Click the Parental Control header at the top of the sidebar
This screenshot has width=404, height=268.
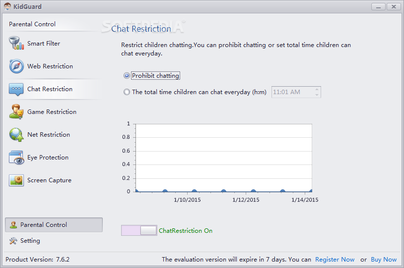pyautogui.click(x=32, y=24)
